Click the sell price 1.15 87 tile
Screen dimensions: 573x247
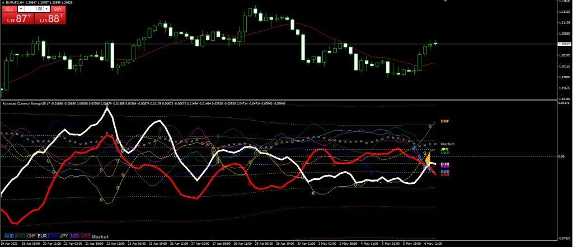(17, 19)
